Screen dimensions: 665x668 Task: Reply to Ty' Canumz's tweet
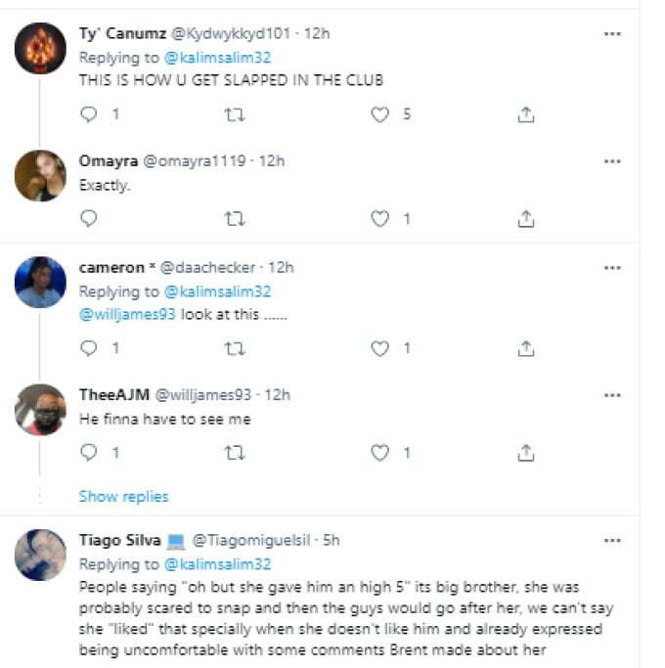click(89, 114)
